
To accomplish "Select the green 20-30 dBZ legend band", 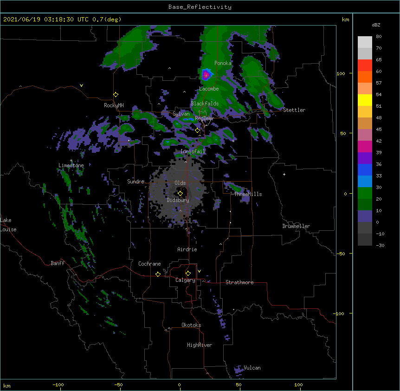I will click(x=365, y=193).
